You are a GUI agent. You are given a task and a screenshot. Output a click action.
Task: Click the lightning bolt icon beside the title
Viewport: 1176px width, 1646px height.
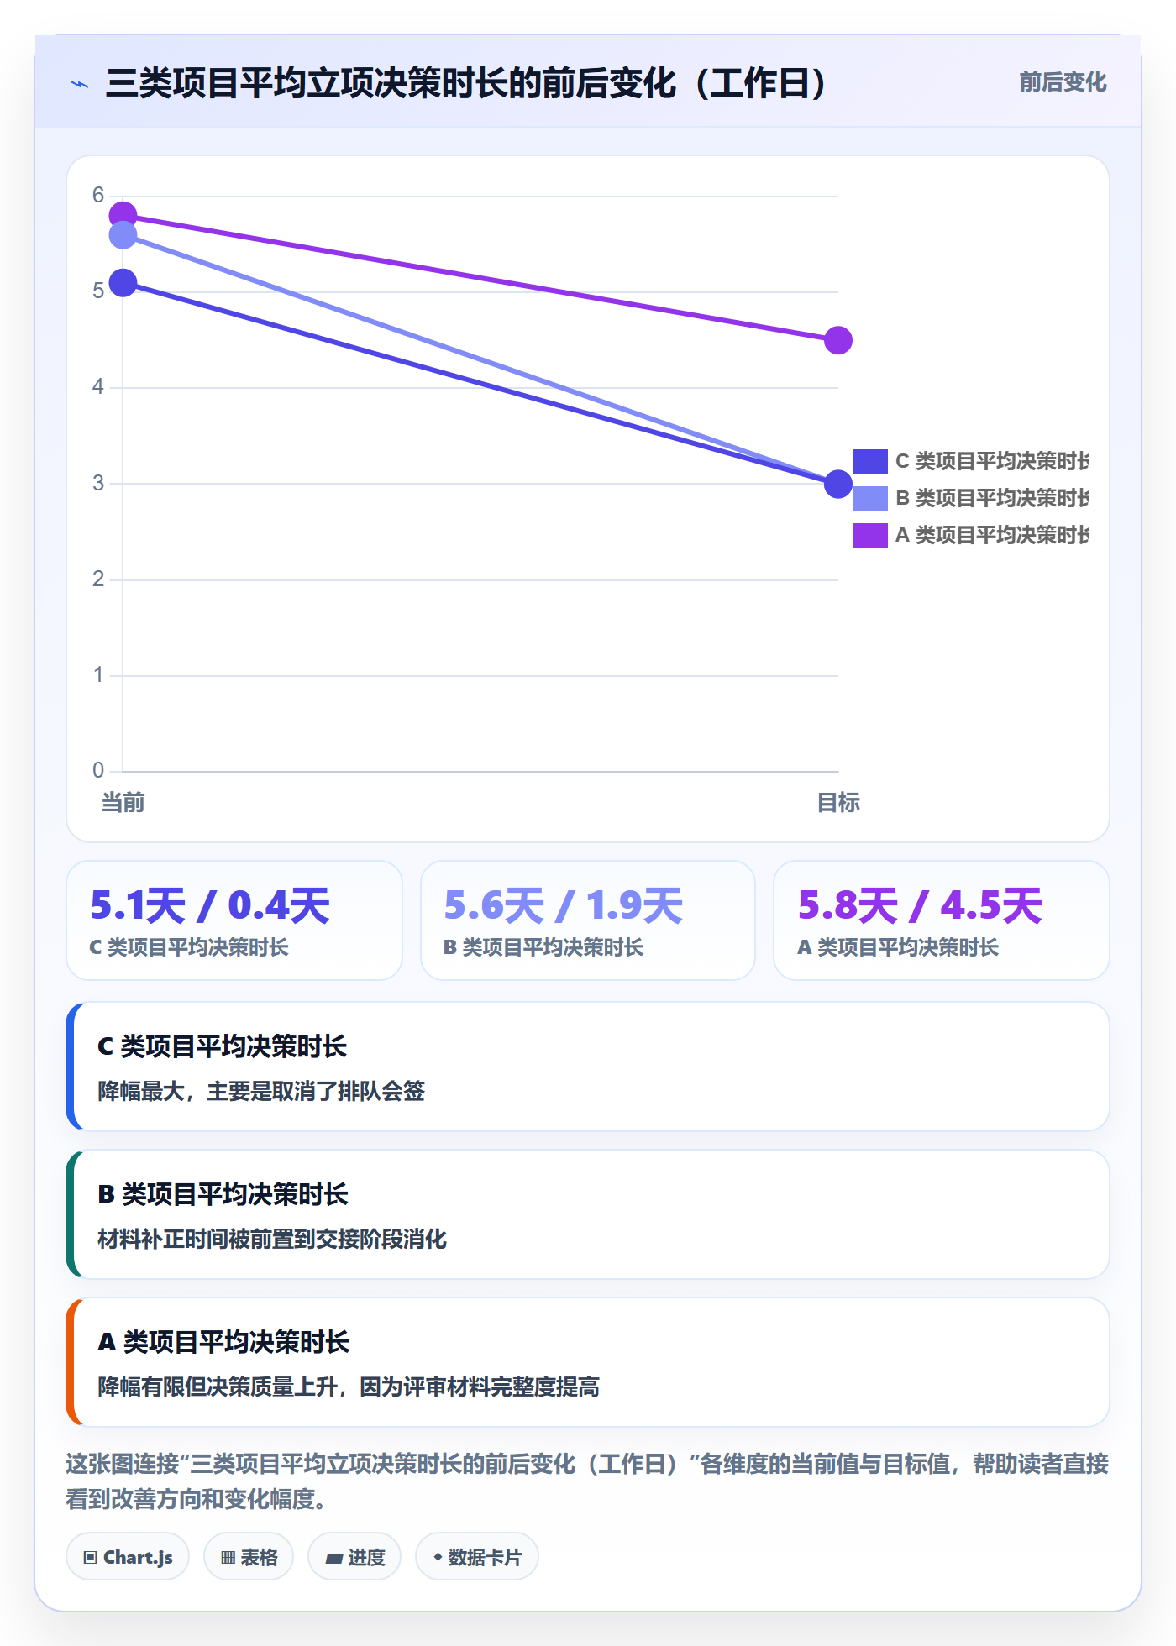[x=80, y=84]
